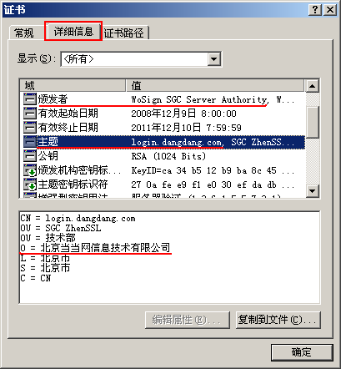Click the help question mark button
The width and height of the screenshot is (341, 369).
coord(315,10)
